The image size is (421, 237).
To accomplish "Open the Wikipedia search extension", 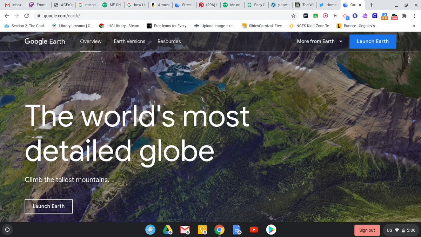I will [335, 16].
